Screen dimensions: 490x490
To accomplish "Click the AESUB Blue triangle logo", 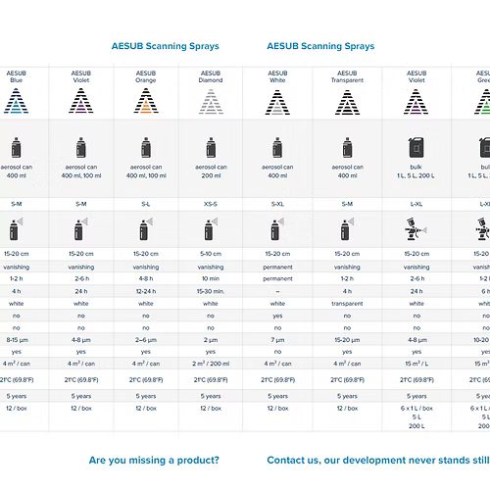I will [16, 101].
